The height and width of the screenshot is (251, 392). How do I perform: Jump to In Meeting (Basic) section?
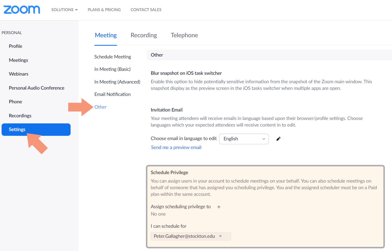[x=113, y=69]
